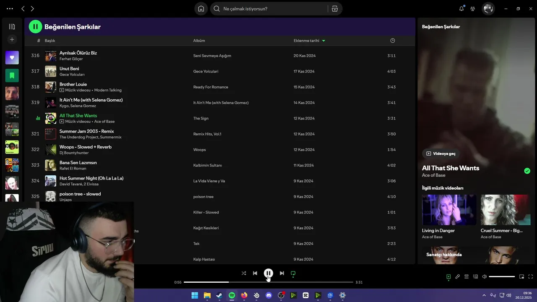This screenshot has width=537, height=302.
Task: Enter full screen mode in player
Action: click(x=531, y=276)
